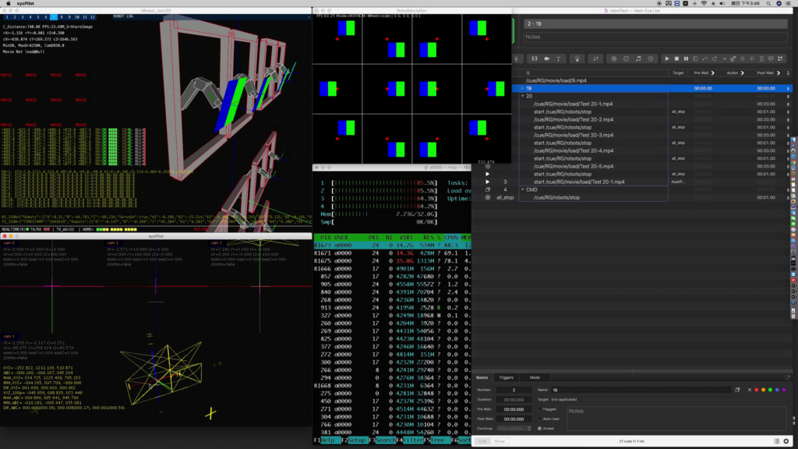Click the cue Name input field
The height and width of the screenshot is (449, 798).
641,390
